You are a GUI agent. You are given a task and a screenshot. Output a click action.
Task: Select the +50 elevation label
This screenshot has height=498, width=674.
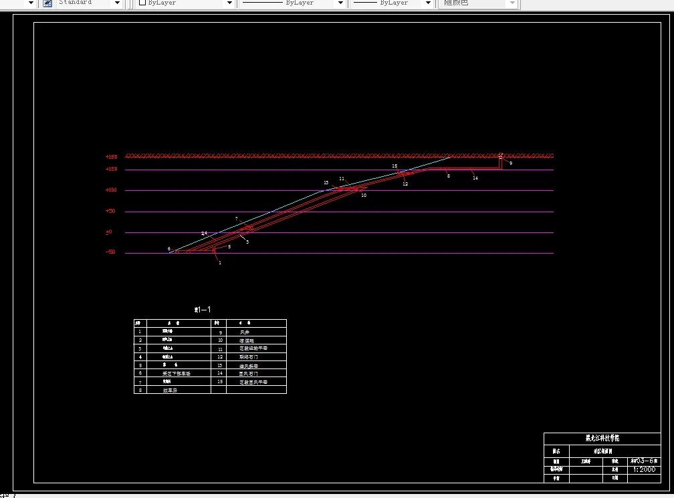point(110,211)
